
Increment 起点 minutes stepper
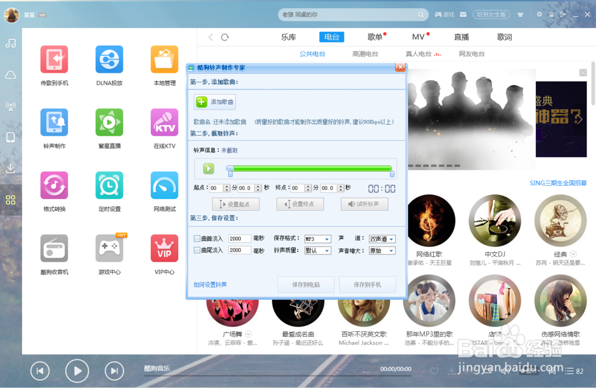click(227, 186)
